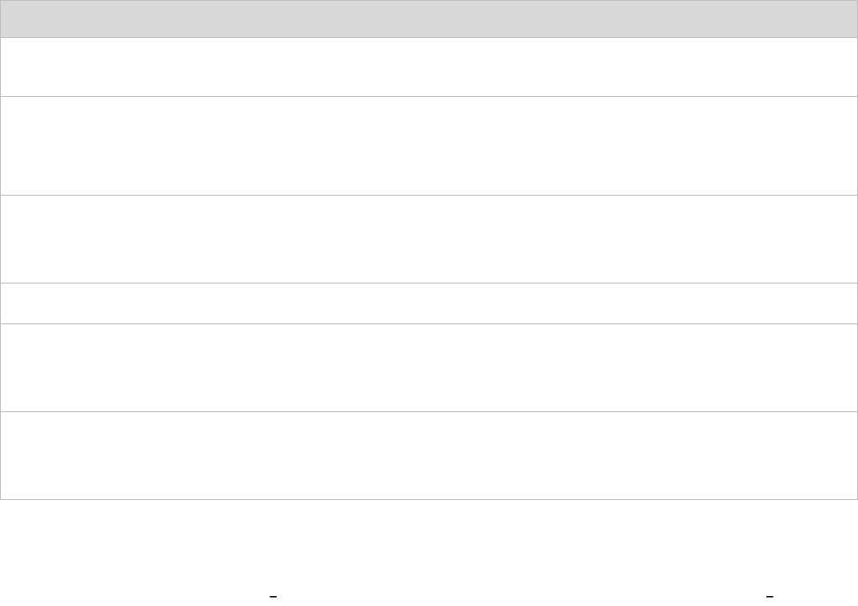
Task: Click the bottom border of the table
Action: (429, 499)
